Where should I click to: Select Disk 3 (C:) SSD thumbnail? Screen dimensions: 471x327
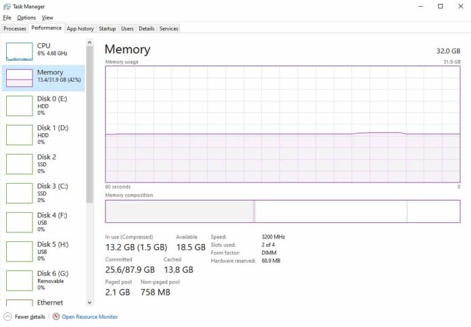[19, 193]
